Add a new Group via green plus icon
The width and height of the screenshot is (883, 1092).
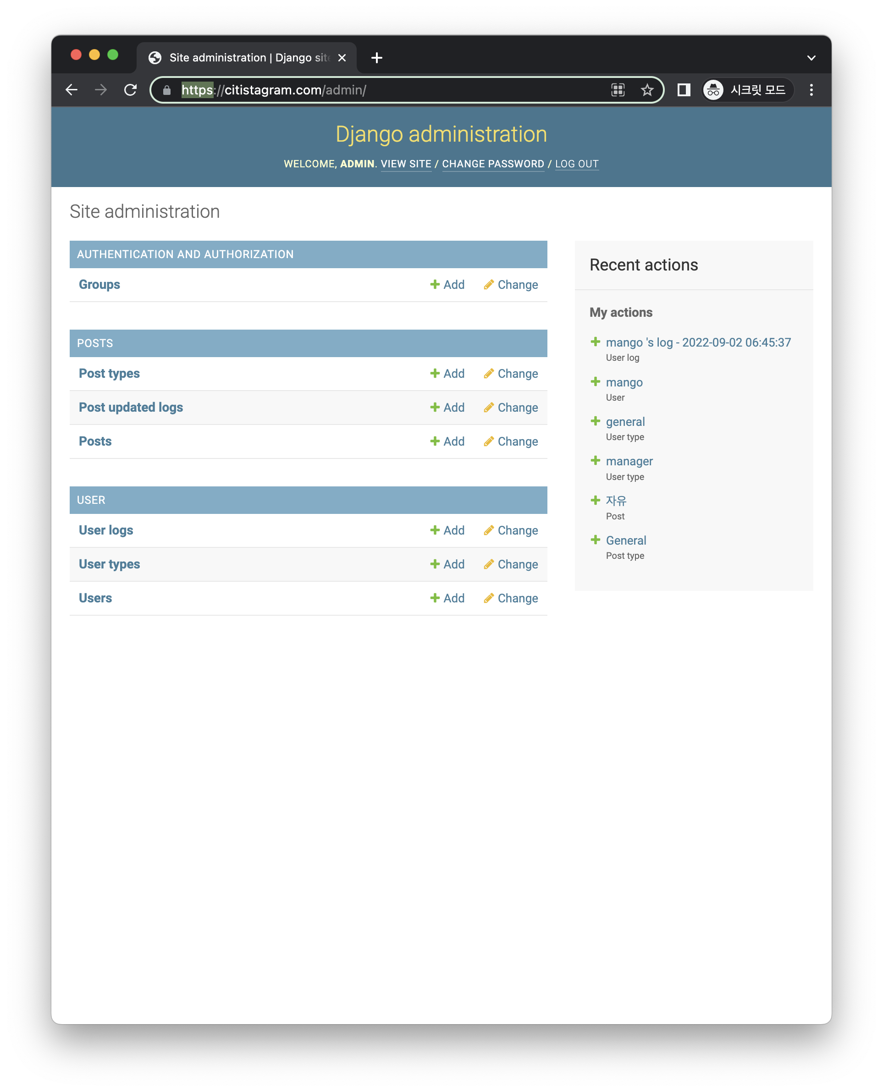(x=435, y=285)
